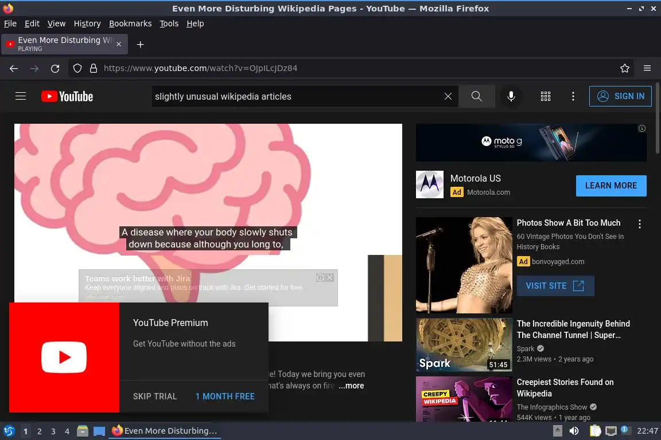
Task: Click the SIGN IN button
Action: pos(620,96)
